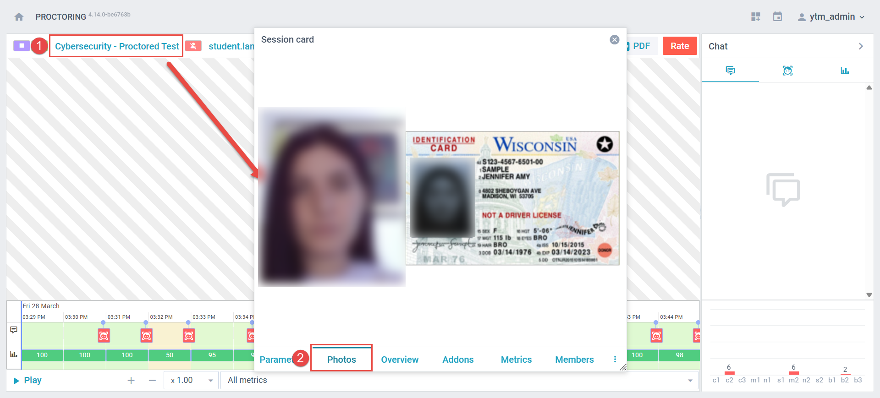Screen dimensions: 880x398
Task: Select the face event marker at 03:33 PM
Action: pyautogui.click(x=189, y=336)
